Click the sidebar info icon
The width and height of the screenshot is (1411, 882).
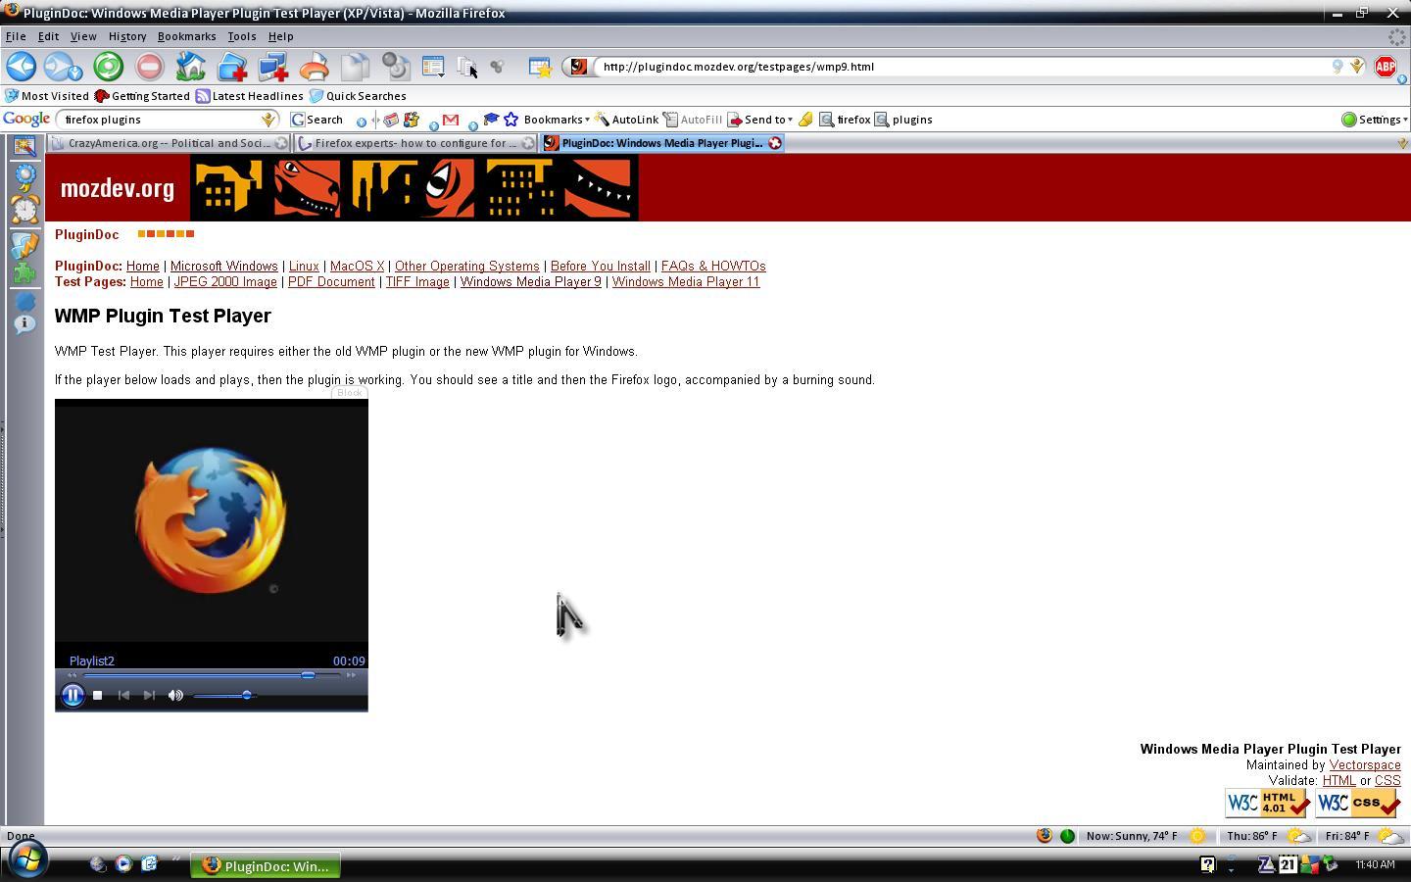coord(24,323)
